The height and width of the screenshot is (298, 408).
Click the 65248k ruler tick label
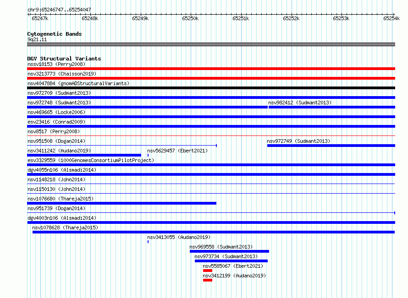90,18
